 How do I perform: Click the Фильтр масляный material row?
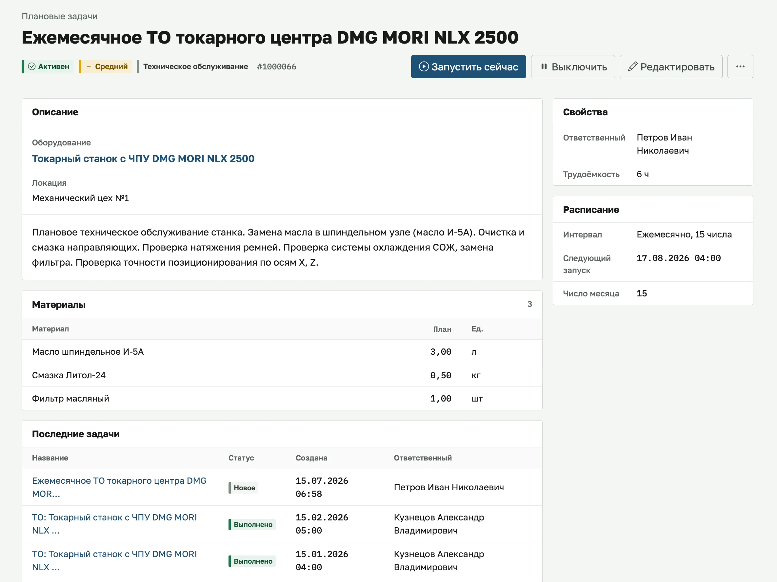pyautogui.click(x=282, y=399)
